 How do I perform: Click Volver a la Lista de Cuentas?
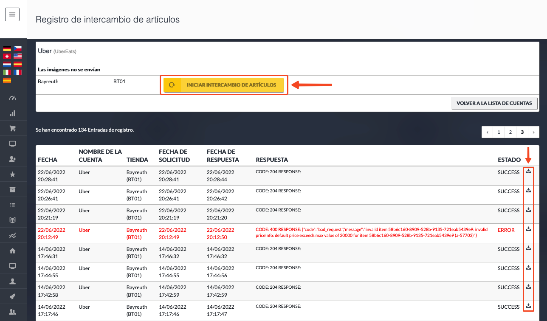tap(494, 103)
